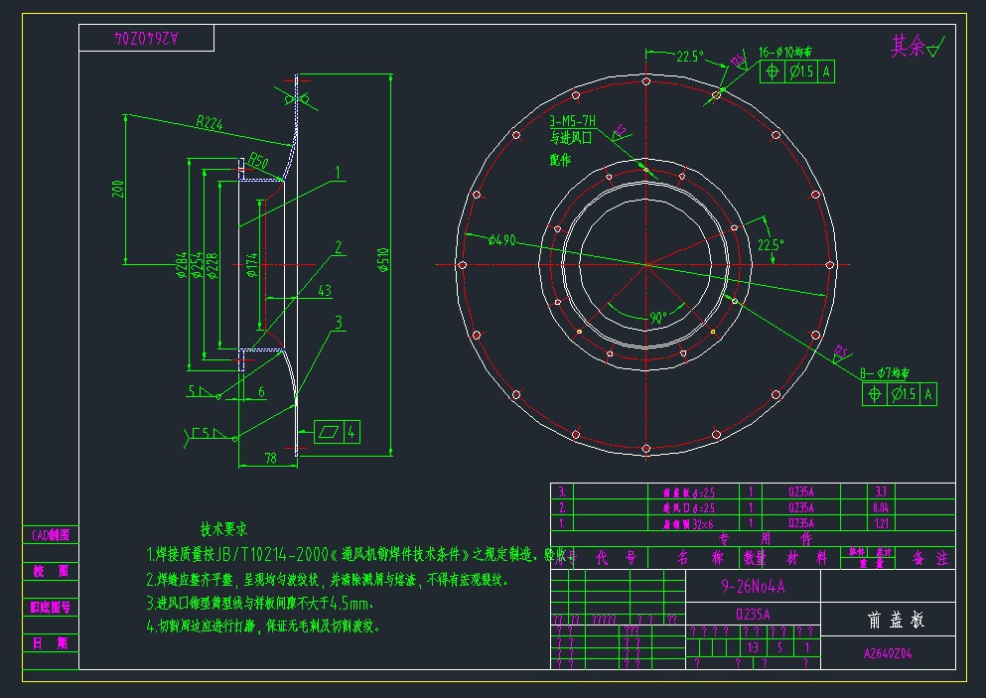Select part balloon number 1 leader label
986x698 pixels.
point(339,172)
